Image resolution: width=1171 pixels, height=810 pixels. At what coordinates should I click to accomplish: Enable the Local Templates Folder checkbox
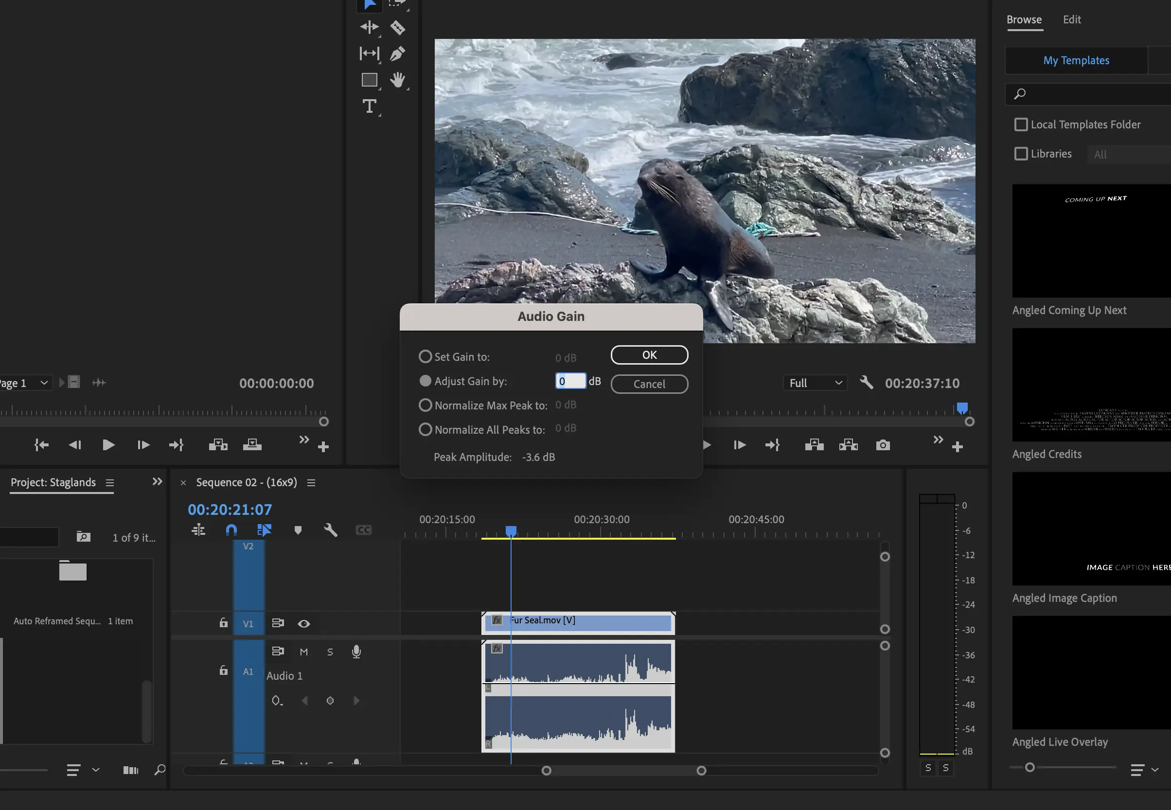click(x=1021, y=124)
